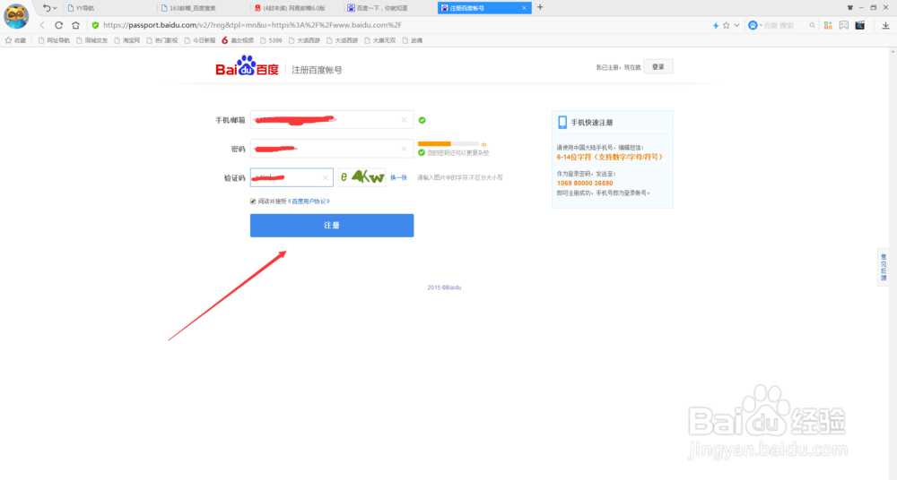Viewport: 897px width, 480px height.
Task: Open the 5399 bookmark
Action: (x=271, y=40)
